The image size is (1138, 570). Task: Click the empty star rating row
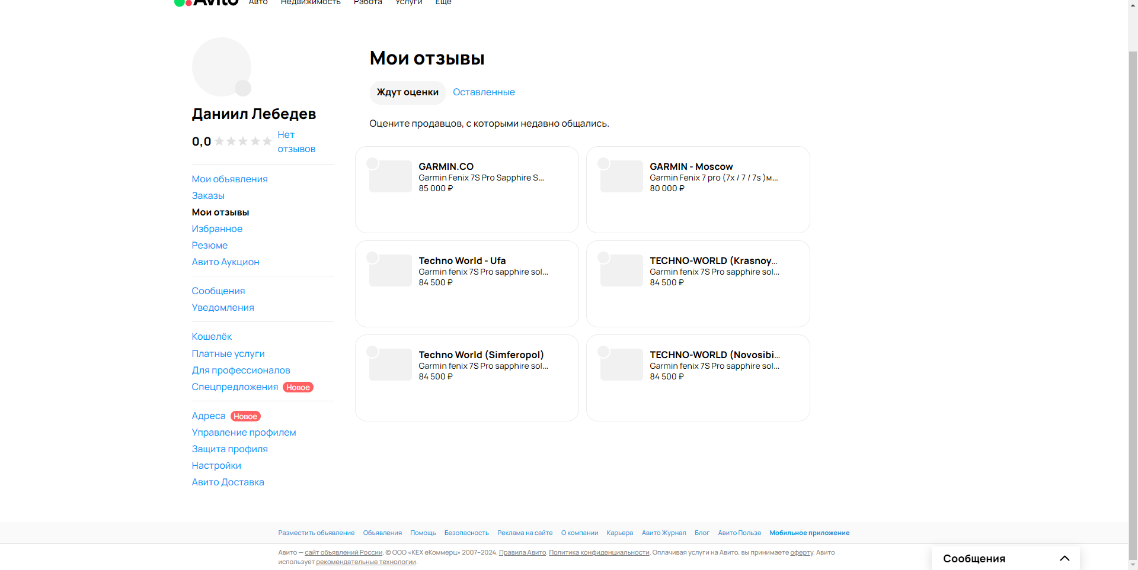point(243,141)
